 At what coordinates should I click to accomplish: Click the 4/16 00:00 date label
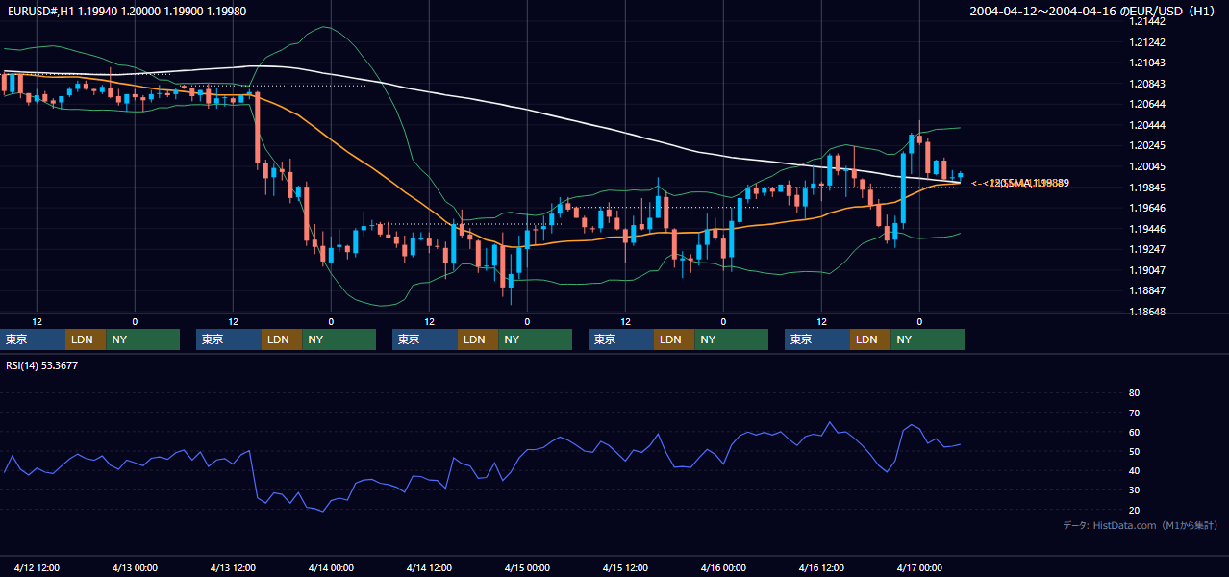click(x=724, y=567)
